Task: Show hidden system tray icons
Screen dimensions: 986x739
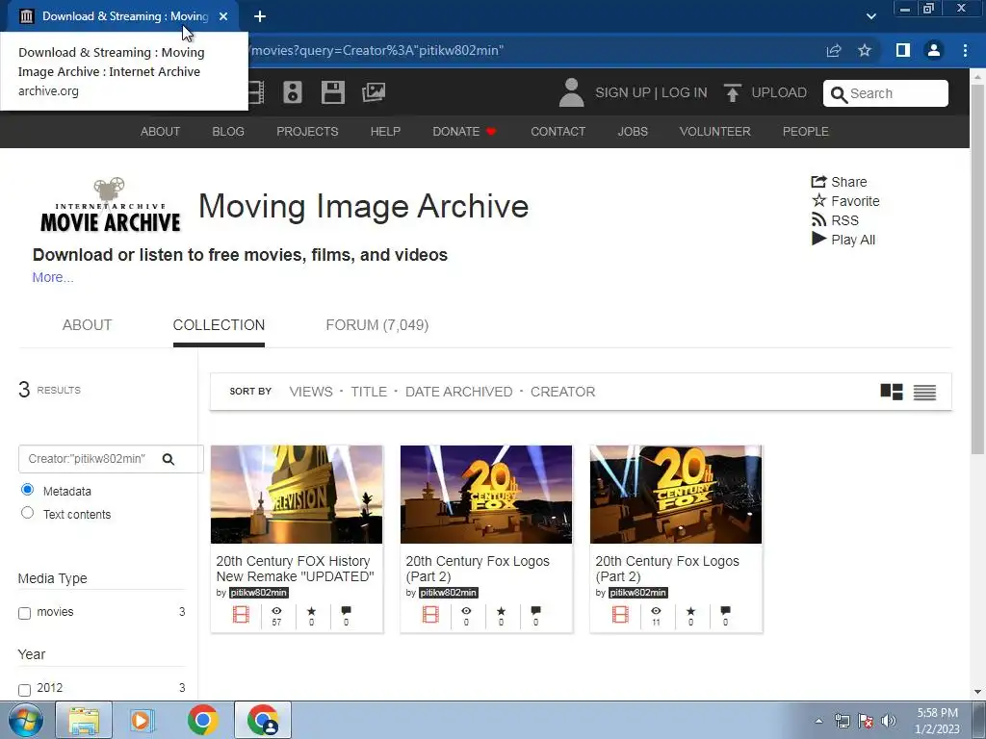Action: click(818, 721)
